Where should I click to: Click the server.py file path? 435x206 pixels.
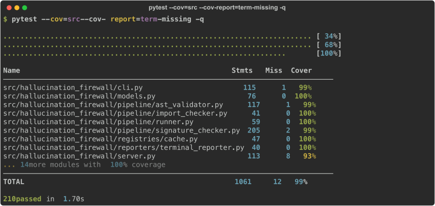79,156
